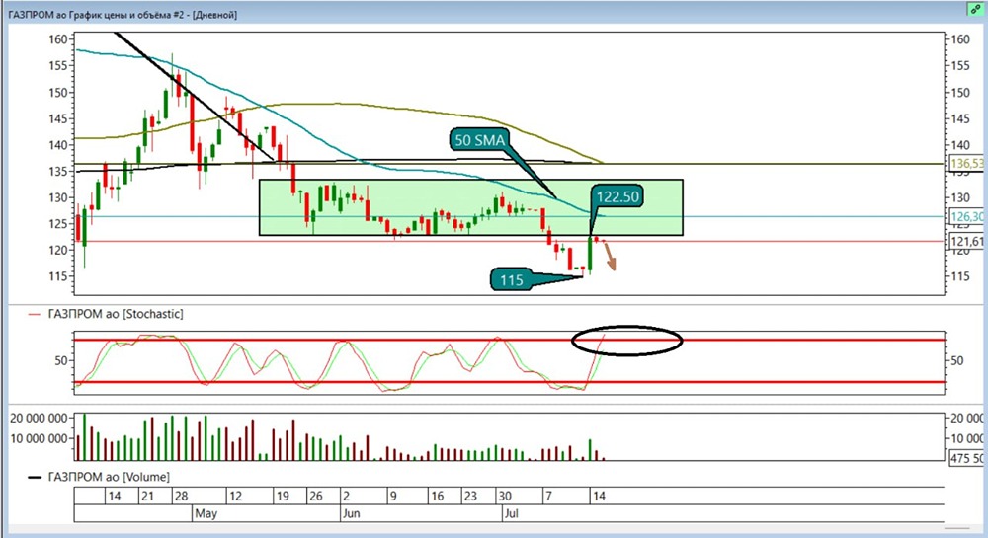Click the boxed 121,61 last price tag

pos(967,242)
